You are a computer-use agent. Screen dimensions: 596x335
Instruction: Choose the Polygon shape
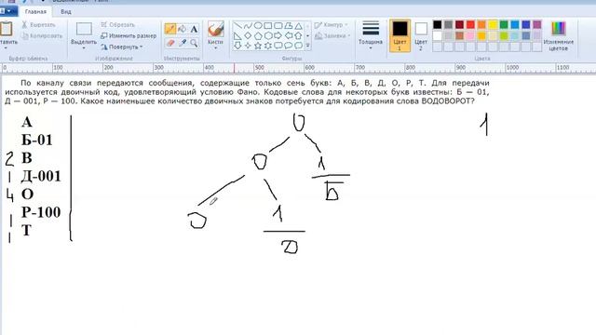pyautogui.click(x=289, y=26)
